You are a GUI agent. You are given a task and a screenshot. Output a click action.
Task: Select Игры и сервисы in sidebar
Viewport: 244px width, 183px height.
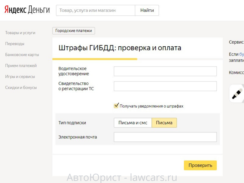(20, 77)
